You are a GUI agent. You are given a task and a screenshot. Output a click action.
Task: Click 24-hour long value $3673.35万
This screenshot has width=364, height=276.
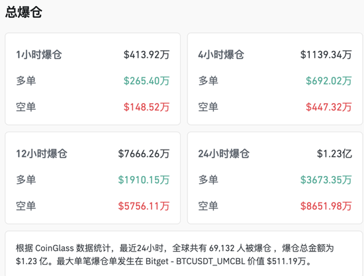[326, 180]
